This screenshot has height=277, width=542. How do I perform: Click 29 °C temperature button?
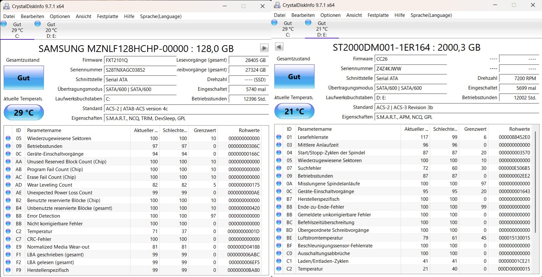pos(24,112)
